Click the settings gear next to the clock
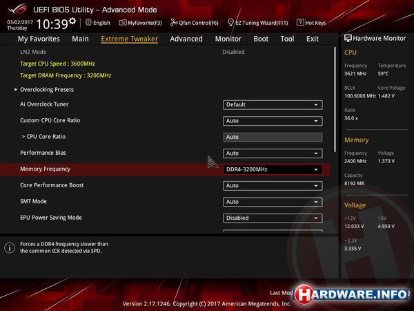Screen dimensions: 414x311 click(72, 21)
